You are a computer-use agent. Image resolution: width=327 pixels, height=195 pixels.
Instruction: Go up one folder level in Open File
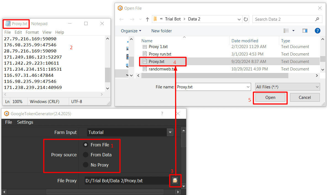(x=147, y=19)
